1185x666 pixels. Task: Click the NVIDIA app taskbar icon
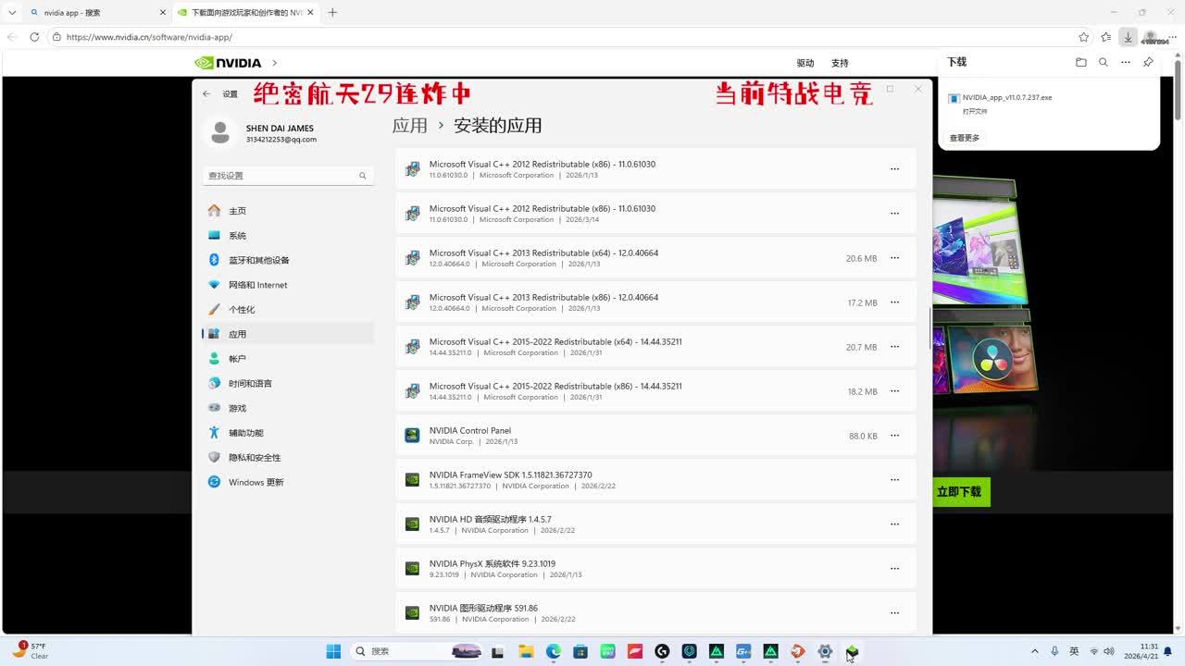click(852, 651)
